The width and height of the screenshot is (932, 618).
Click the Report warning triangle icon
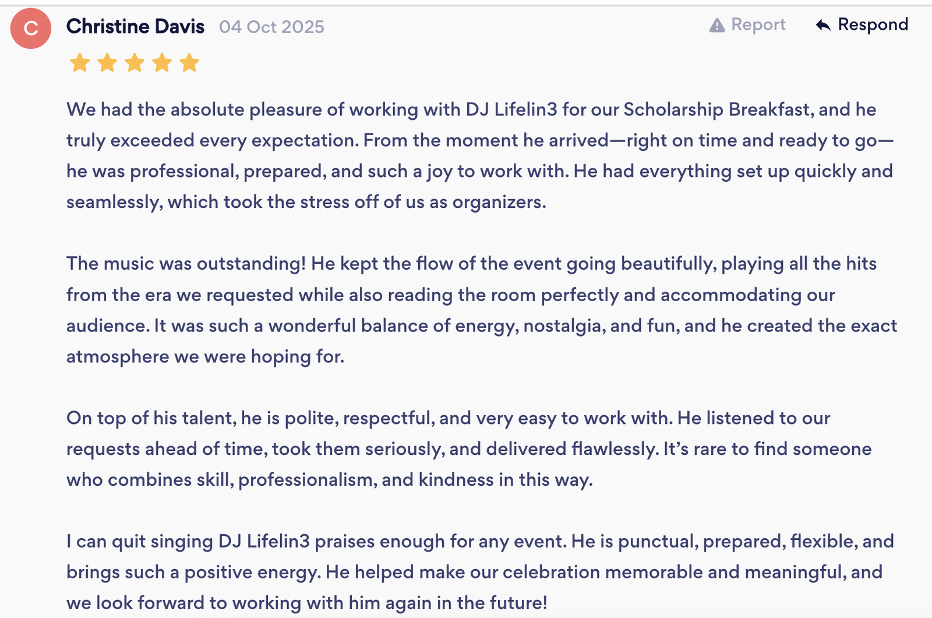pyautogui.click(x=717, y=25)
